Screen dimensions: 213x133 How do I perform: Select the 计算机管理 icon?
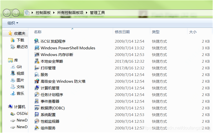tap(37, 88)
